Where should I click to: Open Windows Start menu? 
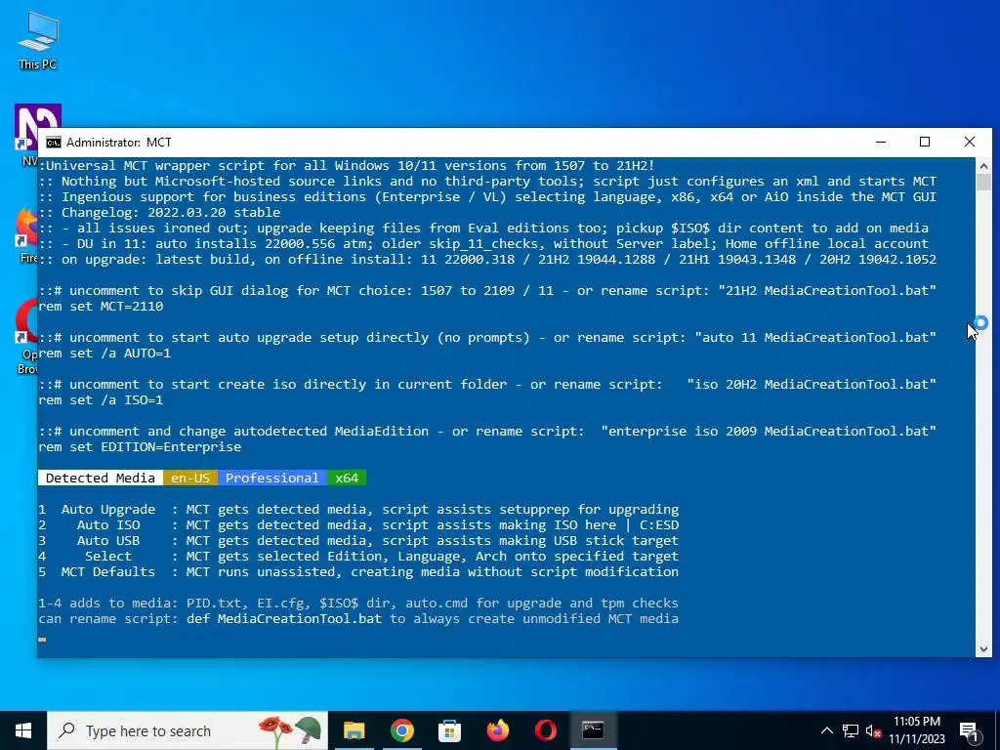[23, 730]
